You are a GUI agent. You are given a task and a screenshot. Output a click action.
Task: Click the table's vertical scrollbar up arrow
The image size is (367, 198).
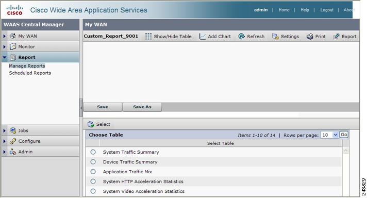click(x=345, y=151)
